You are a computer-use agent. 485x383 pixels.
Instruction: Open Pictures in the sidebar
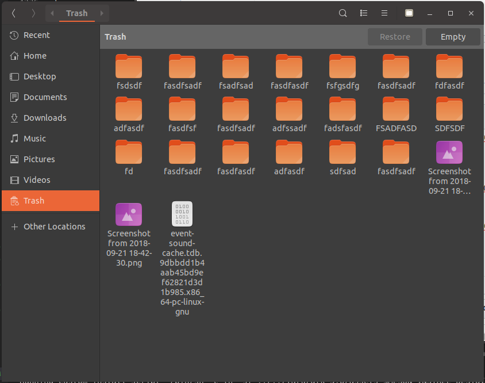(x=51, y=159)
